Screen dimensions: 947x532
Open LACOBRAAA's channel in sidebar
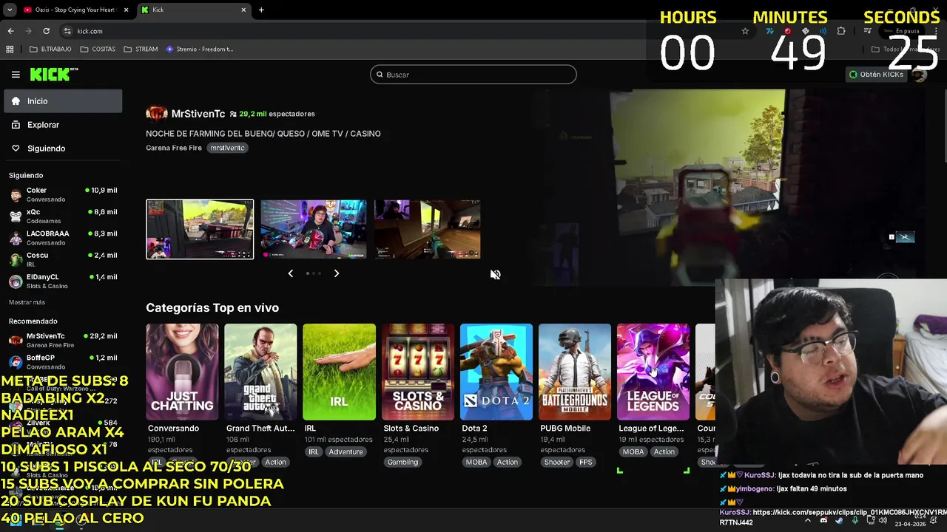tap(63, 237)
